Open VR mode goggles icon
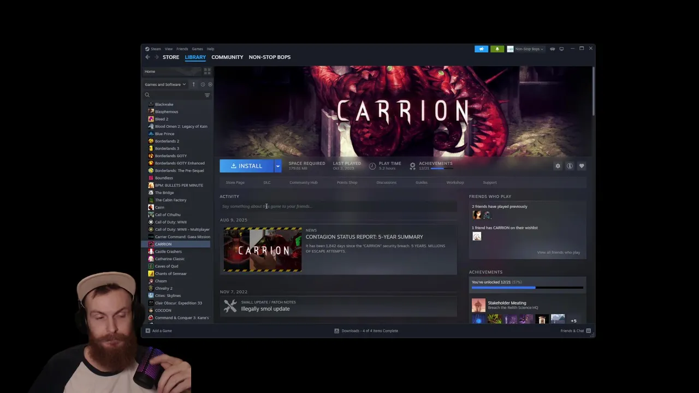This screenshot has width=699, height=393. click(553, 49)
